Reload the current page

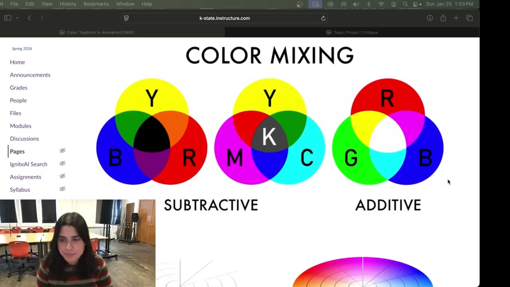(323, 18)
